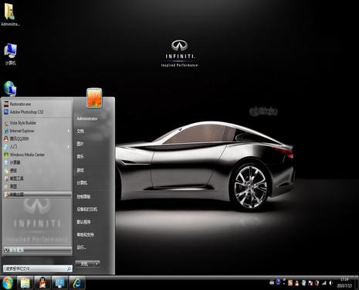The height and width of the screenshot is (290, 359).
Task: Click the Start menu search field
Action: pos(38,269)
